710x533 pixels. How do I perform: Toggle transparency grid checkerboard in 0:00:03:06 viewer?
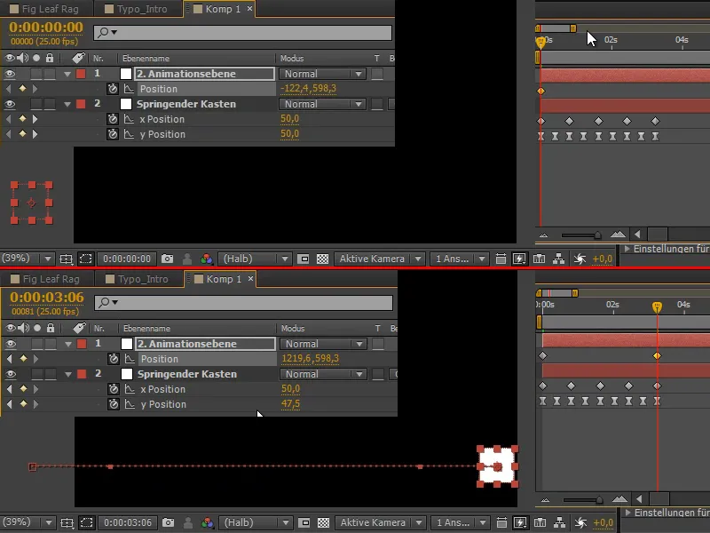click(323, 522)
